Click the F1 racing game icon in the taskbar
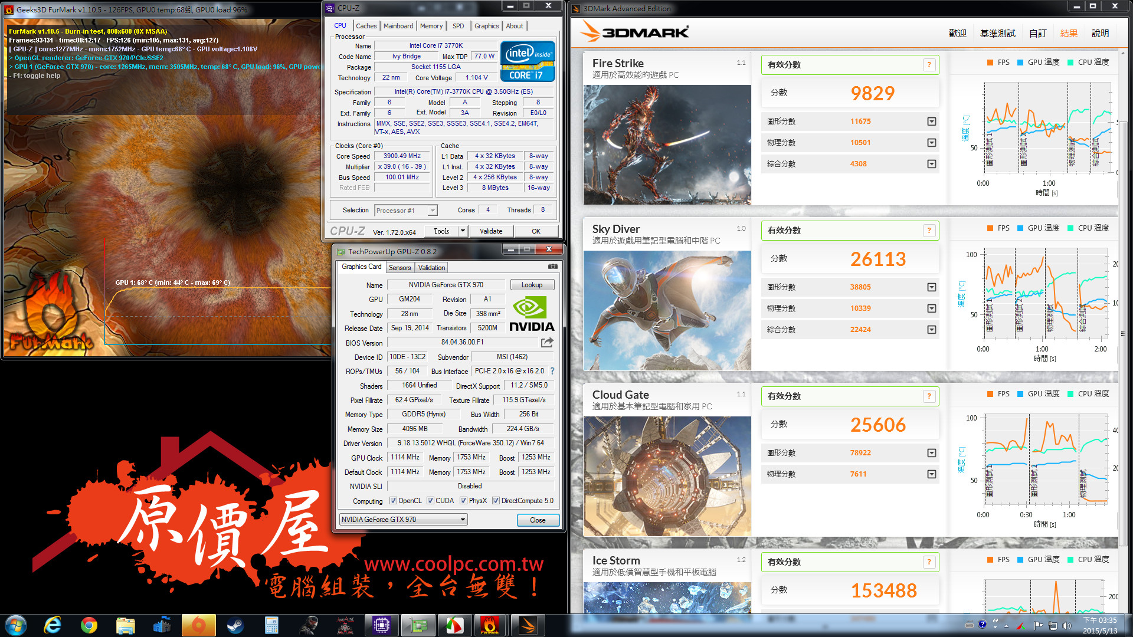Image resolution: width=1133 pixels, height=637 pixels. pos(345,625)
